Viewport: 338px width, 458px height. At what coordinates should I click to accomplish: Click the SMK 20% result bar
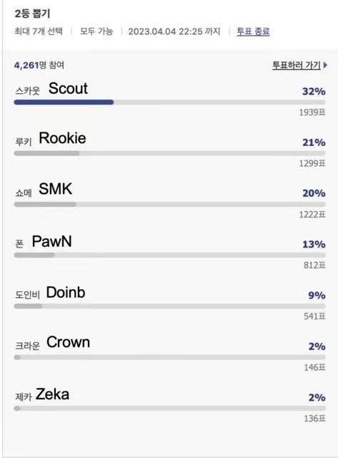(x=170, y=204)
